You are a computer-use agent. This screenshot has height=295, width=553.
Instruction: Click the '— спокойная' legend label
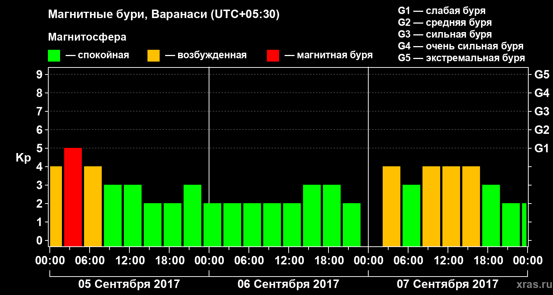tap(97, 56)
